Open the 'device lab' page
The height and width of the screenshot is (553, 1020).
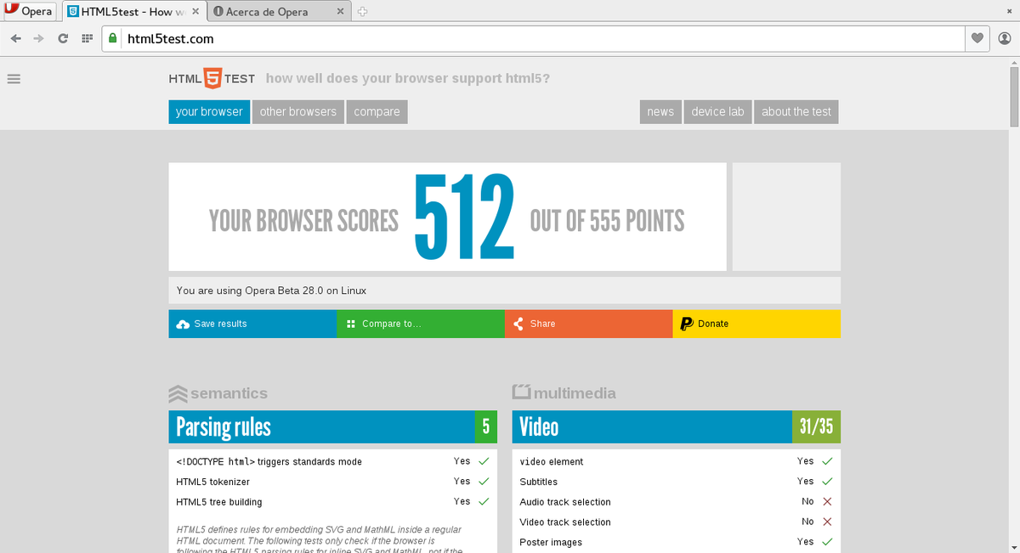(717, 111)
